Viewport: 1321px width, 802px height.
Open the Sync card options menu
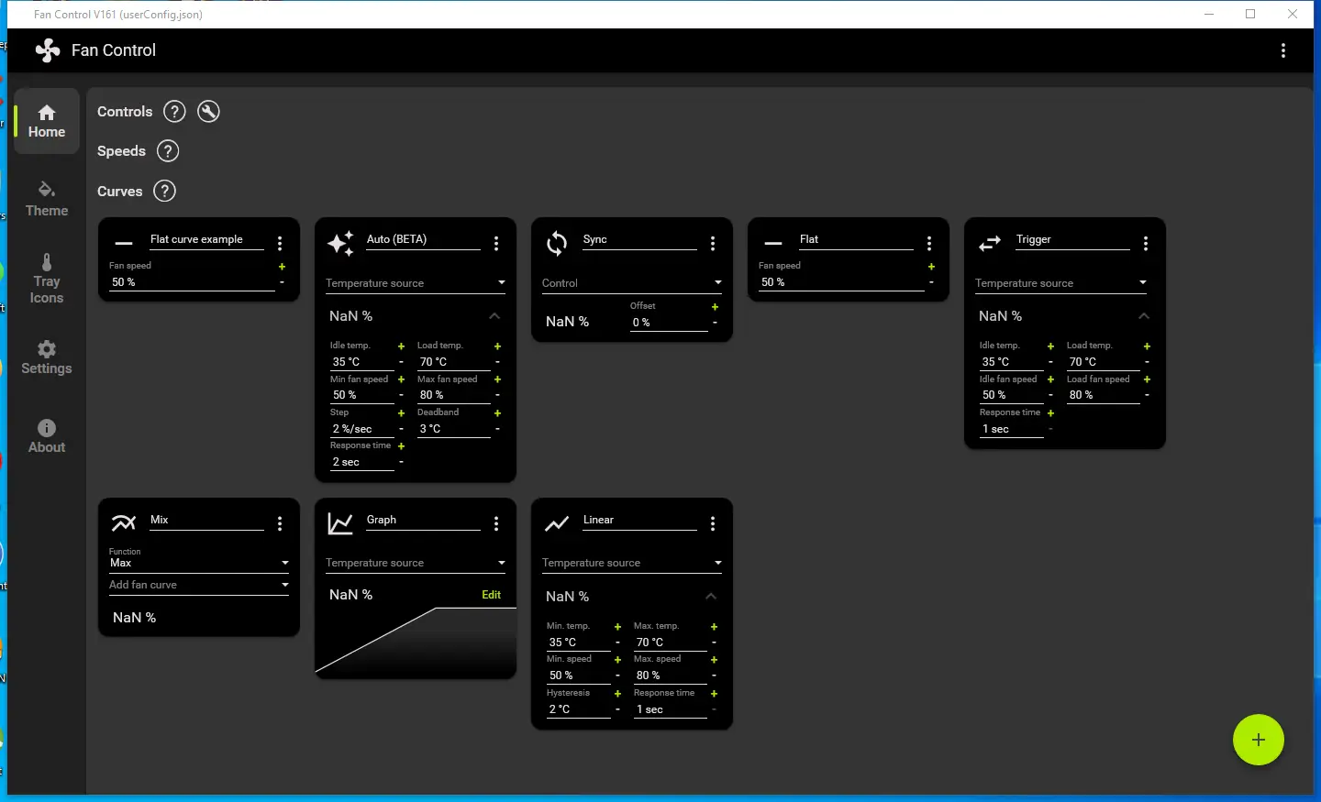tap(713, 243)
